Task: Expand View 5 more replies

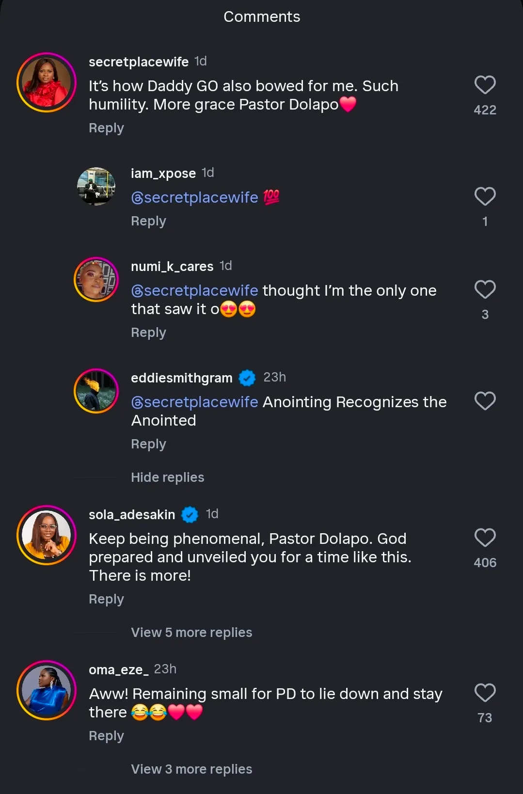Action: (x=191, y=633)
